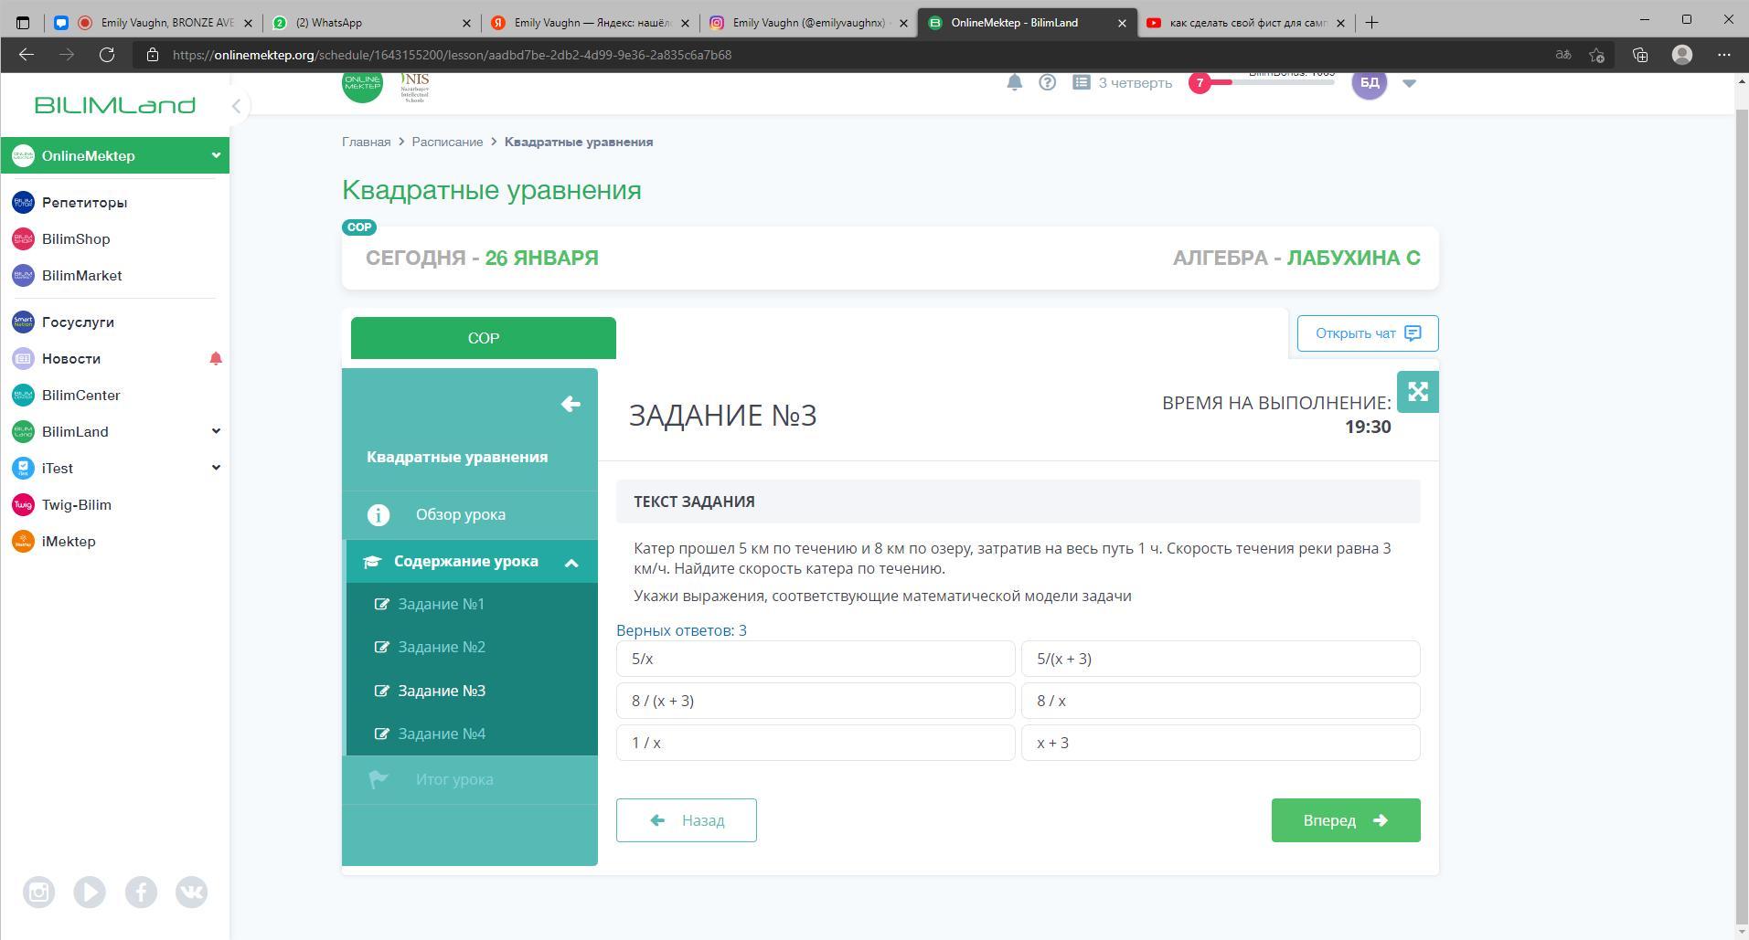The image size is (1749, 940).
Task: Click the NIS logo in header
Action: (415, 87)
